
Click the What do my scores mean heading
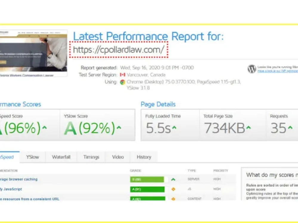272,175
